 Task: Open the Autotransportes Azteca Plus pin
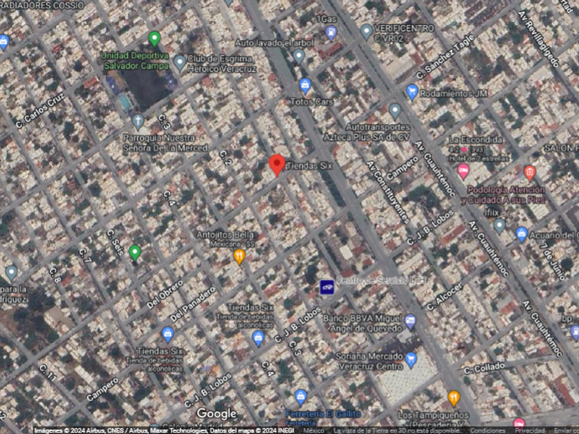pyautogui.click(x=395, y=112)
